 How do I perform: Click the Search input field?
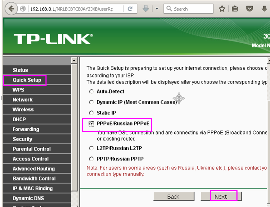click(x=188, y=9)
